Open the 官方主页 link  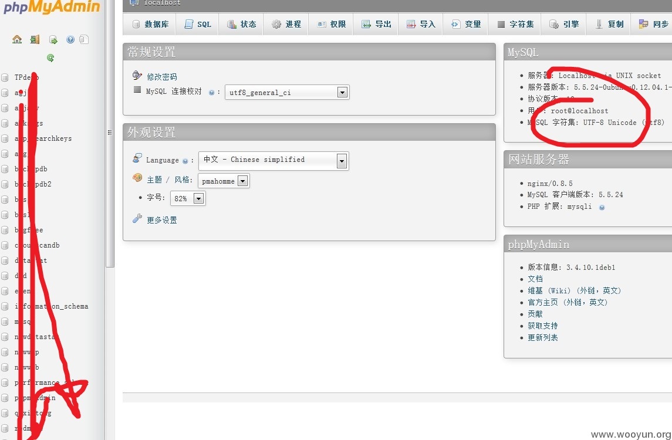[568, 303]
